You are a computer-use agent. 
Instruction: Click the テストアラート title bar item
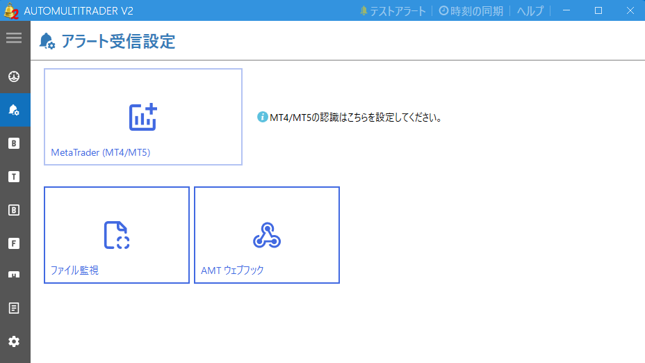click(x=393, y=11)
